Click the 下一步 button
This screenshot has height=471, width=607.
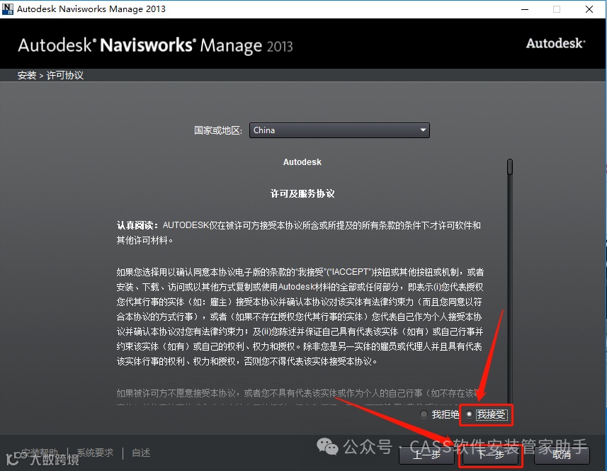click(490, 455)
